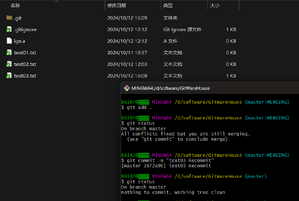Select the text02.txt file icon
Screen dimensions: 299x201
click(9, 64)
